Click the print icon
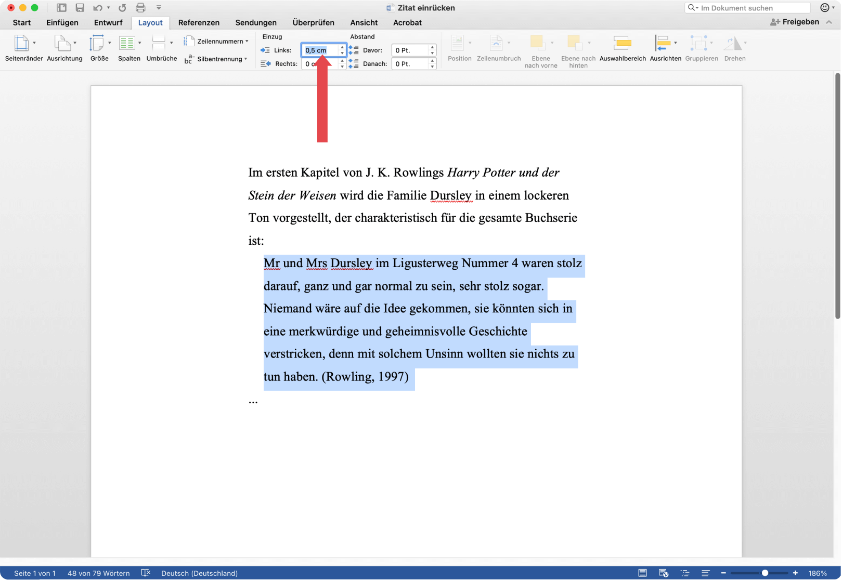This screenshot has width=842, height=580. click(140, 8)
